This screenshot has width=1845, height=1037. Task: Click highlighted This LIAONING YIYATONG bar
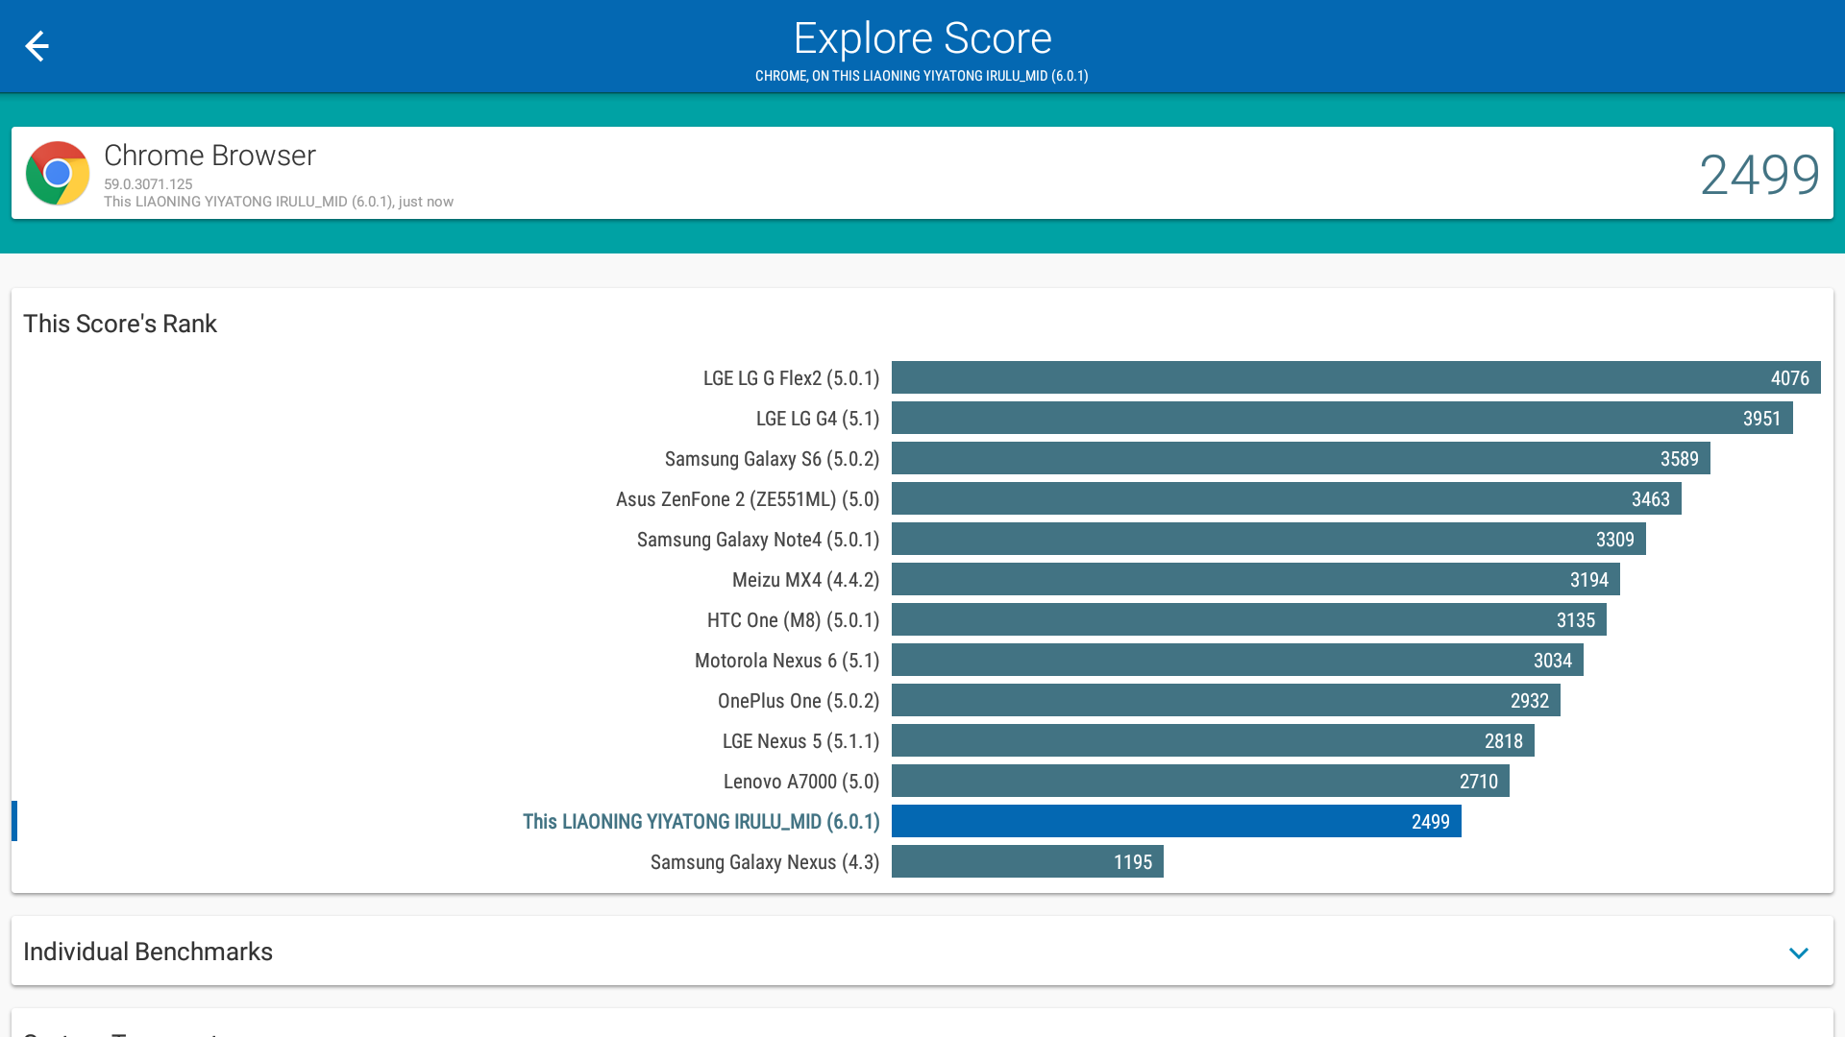pyautogui.click(x=1175, y=822)
